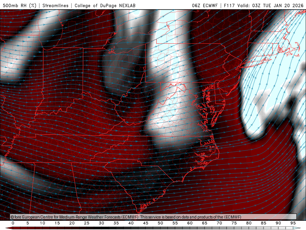Viewport: 306px width, 230px height.
Task: Click the "55" tick label on the scale
Action: [175, 223]
